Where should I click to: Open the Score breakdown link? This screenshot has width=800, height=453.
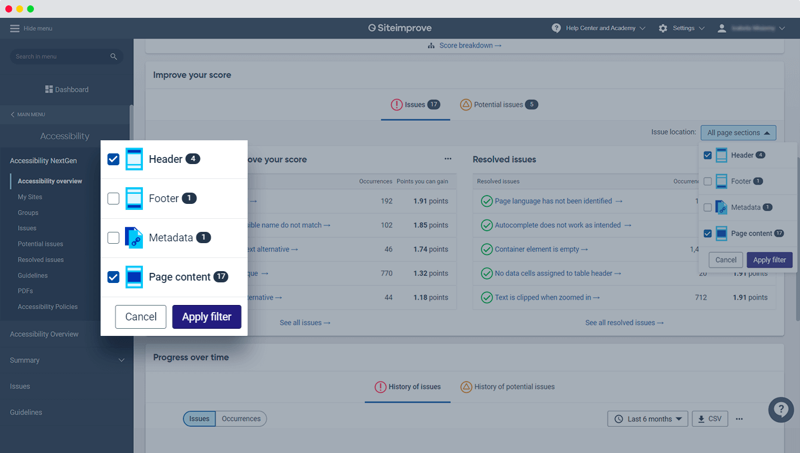(470, 46)
